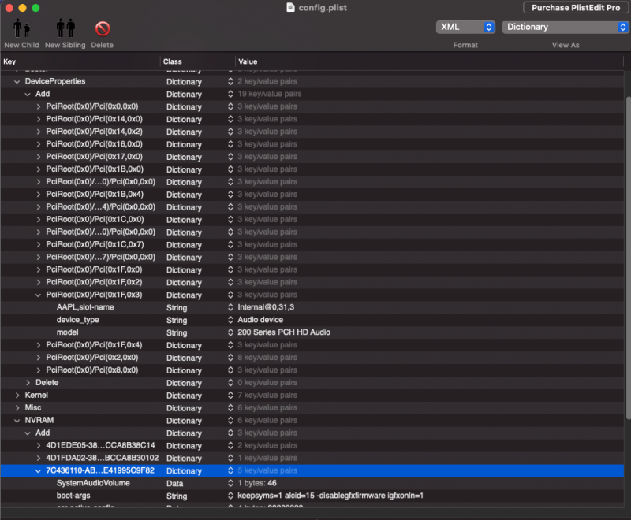Collapse the DeviceProperties tree node
Viewport: 631px width, 520px height.
(17, 81)
